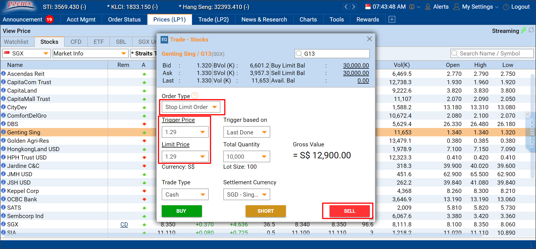Switch to the Charts tab
536x249 pixels.
click(x=308, y=20)
